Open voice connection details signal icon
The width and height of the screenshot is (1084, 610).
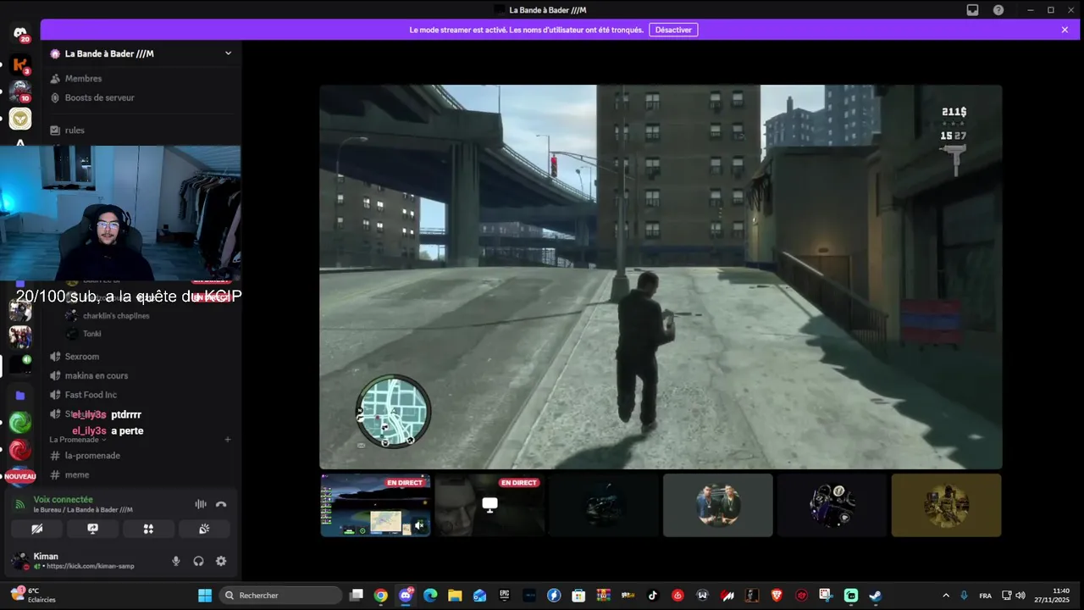pyautogui.click(x=19, y=504)
